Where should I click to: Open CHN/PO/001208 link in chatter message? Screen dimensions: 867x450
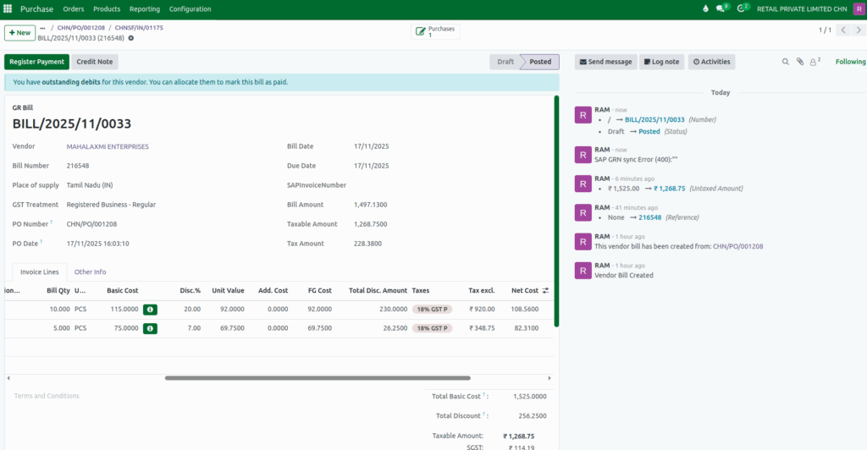click(x=737, y=247)
